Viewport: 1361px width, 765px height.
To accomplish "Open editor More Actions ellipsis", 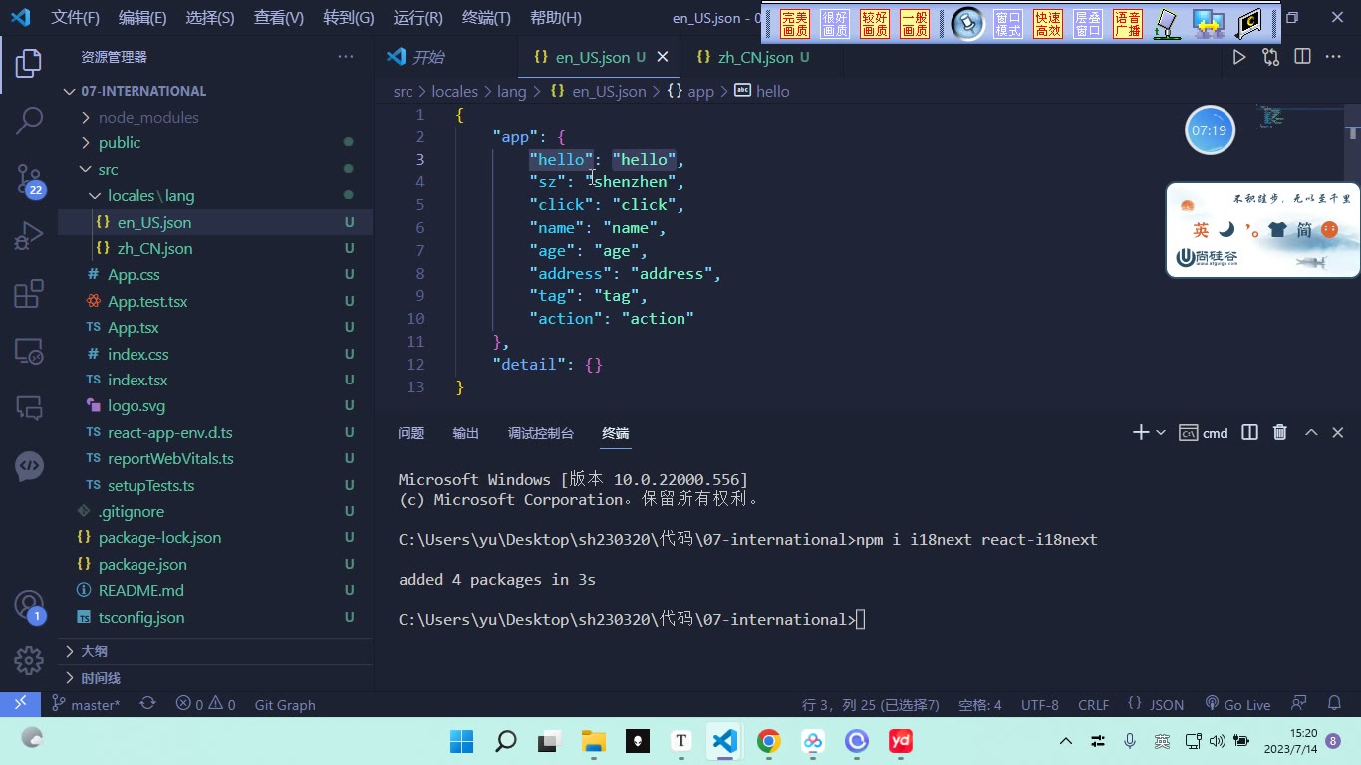I will (1333, 57).
